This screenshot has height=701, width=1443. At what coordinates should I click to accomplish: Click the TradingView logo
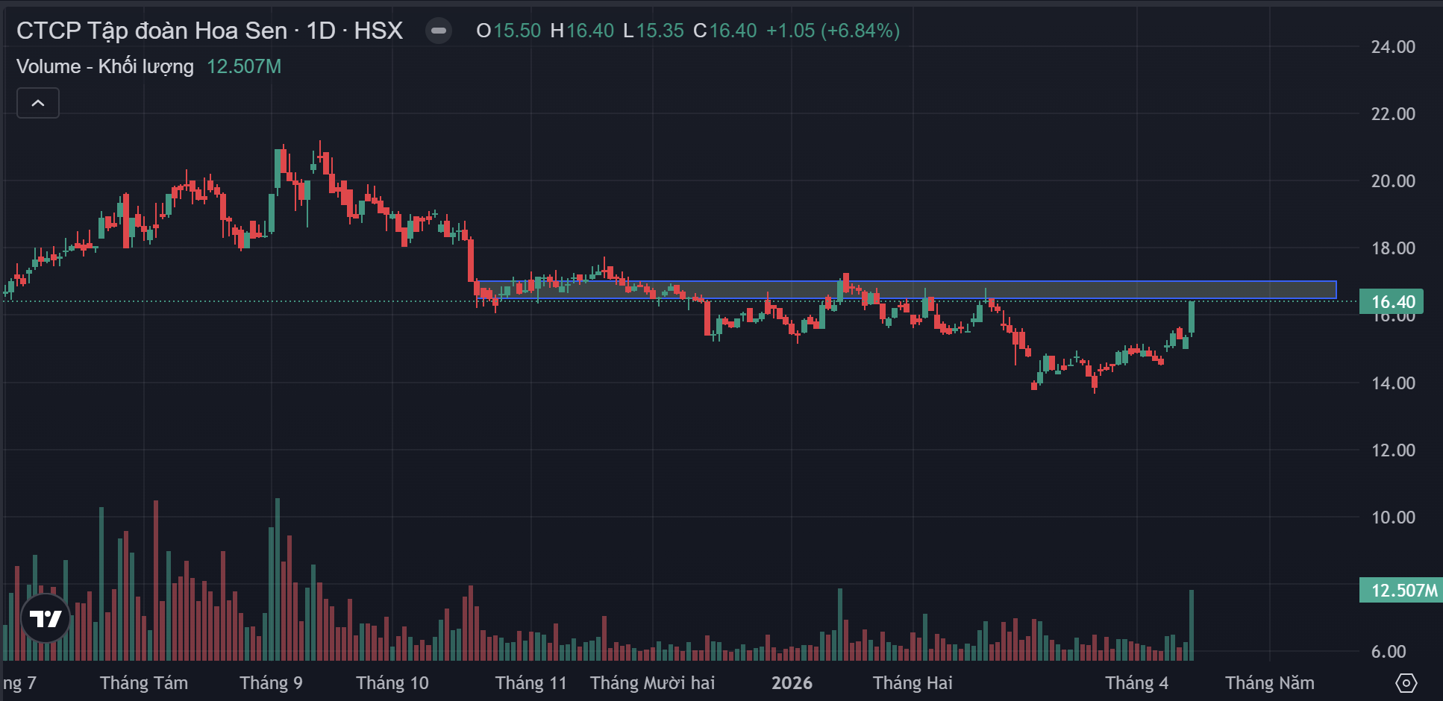[x=46, y=618]
